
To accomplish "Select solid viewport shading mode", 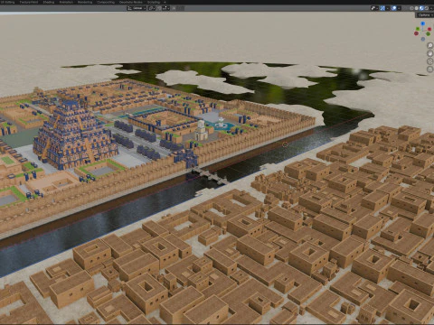I will [x=417, y=8].
